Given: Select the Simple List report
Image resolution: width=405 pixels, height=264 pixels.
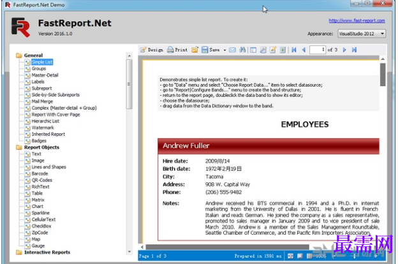Looking at the screenshot, I should (x=42, y=62).
